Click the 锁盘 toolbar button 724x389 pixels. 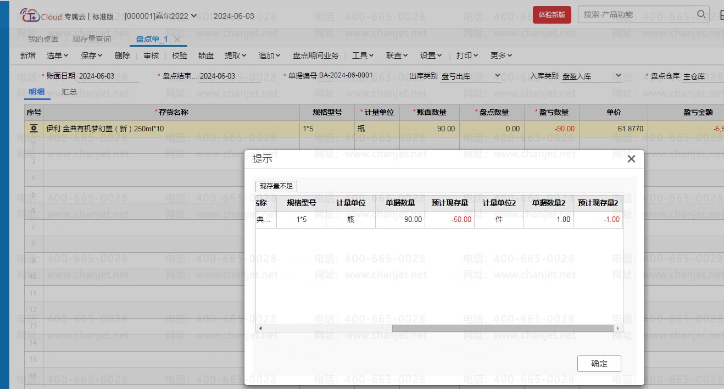coord(206,55)
